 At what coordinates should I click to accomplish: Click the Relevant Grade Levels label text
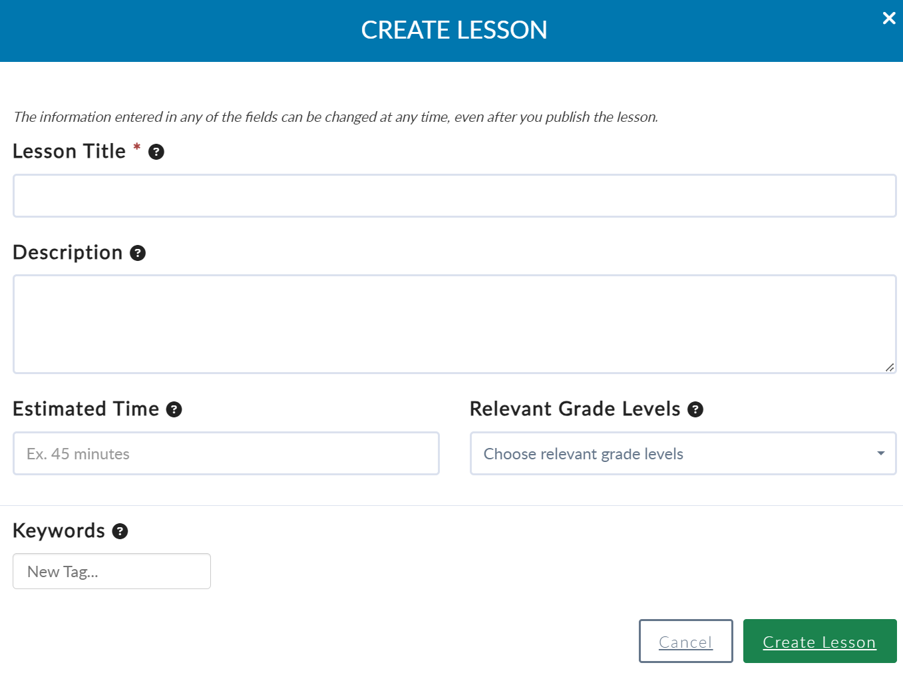click(575, 409)
